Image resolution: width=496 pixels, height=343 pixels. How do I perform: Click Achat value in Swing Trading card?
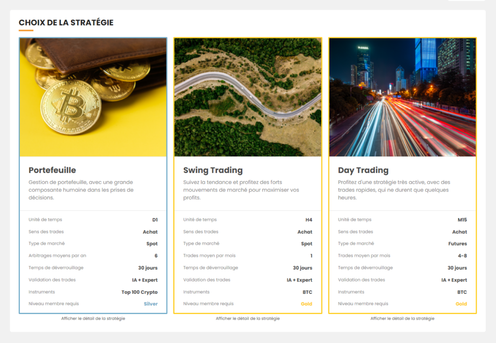click(x=305, y=232)
